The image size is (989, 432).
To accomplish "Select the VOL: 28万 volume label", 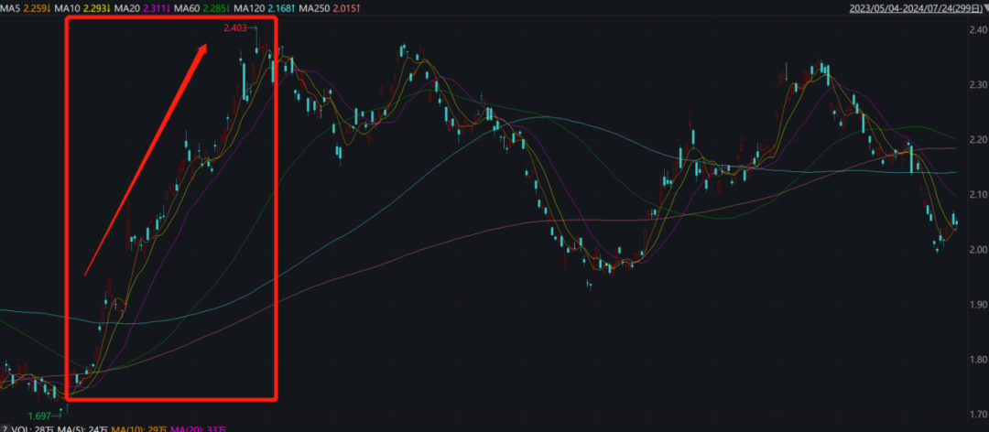I will [31, 429].
